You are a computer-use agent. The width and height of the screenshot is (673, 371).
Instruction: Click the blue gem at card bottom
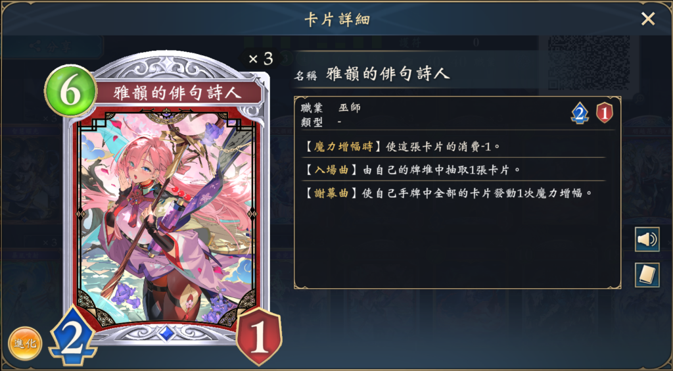tap(166, 333)
